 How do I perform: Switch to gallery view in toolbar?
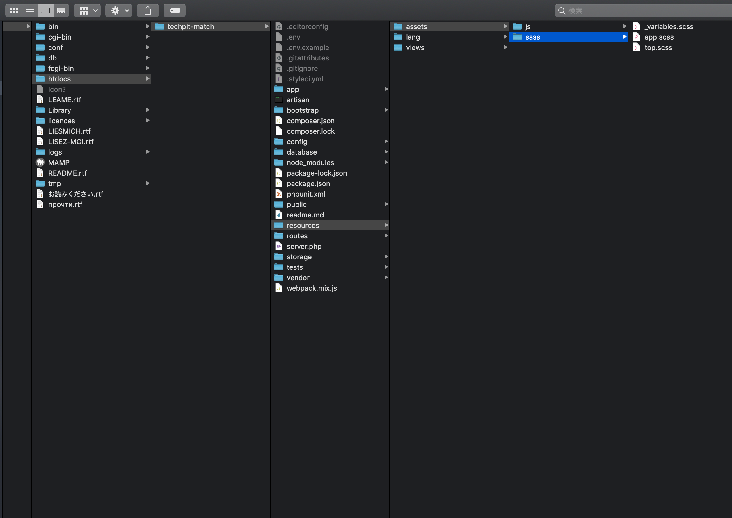click(x=61, y=10)
